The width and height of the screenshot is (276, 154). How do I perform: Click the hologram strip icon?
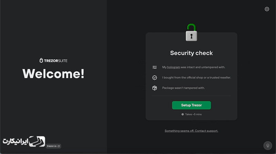coord(155,67)
